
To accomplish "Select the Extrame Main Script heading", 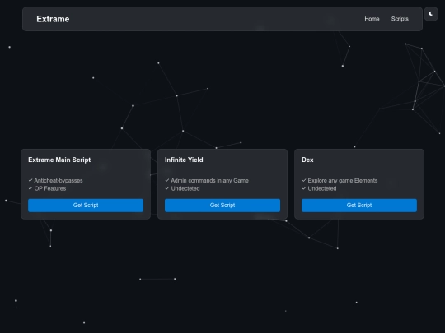I will 59,160.
